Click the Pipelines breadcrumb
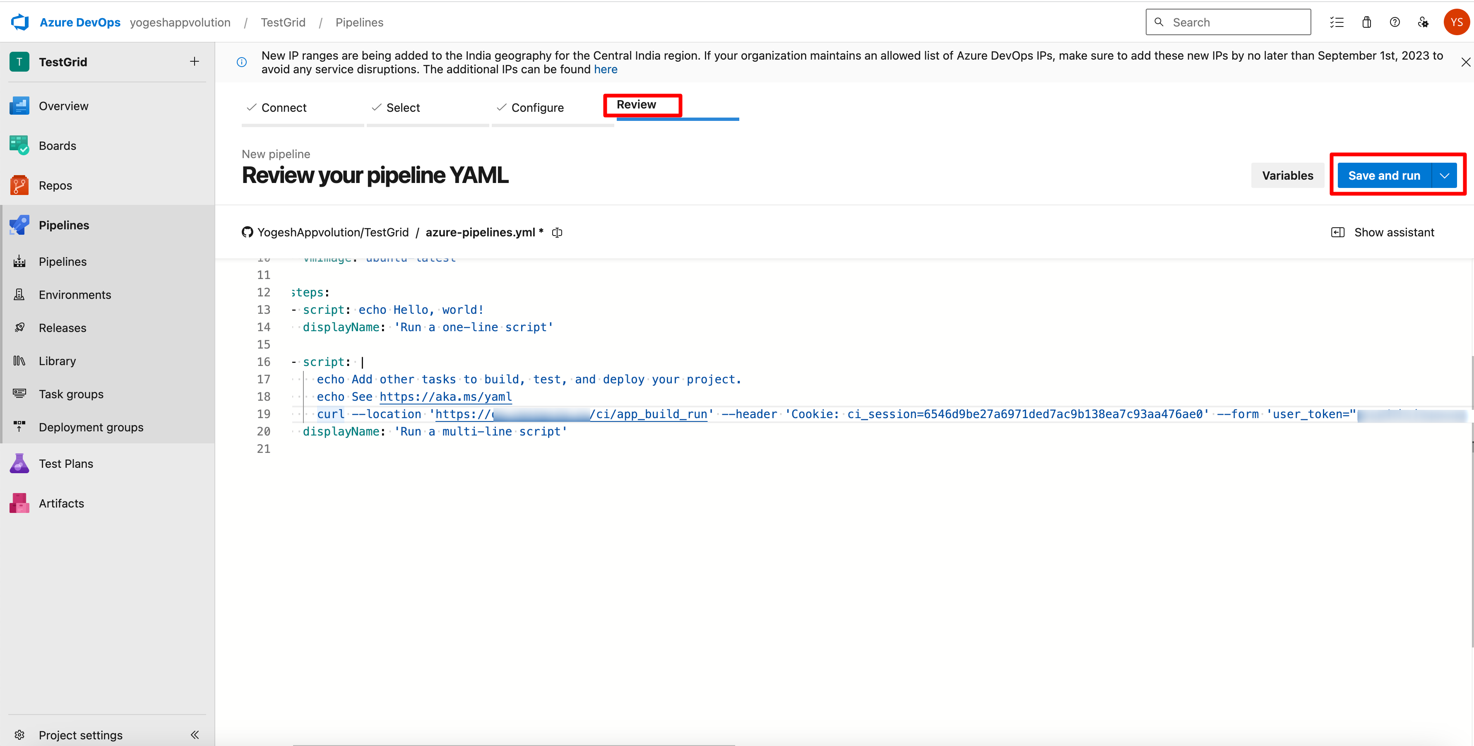Screen dimensions: 1474x746 tap(359, 22)
